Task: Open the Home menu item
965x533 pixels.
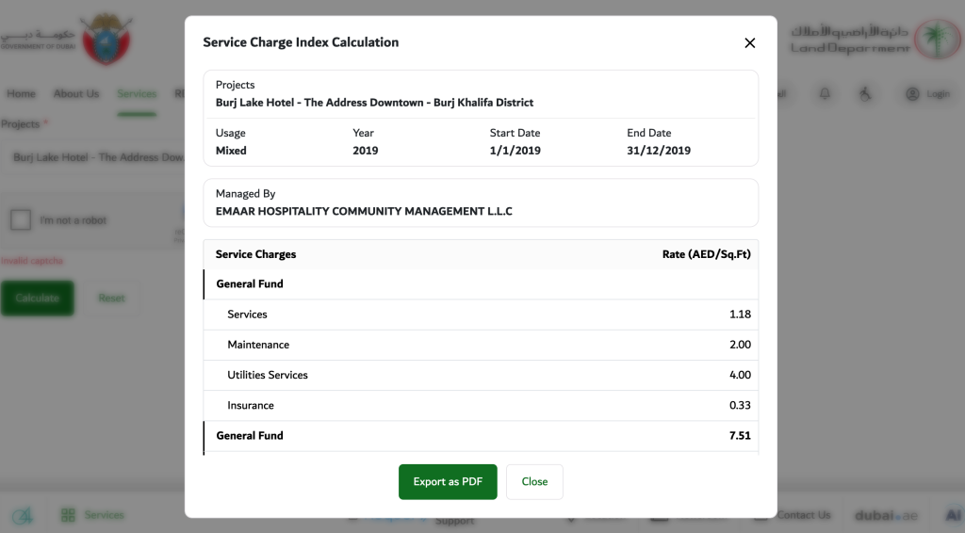Action: coord(21,93)
